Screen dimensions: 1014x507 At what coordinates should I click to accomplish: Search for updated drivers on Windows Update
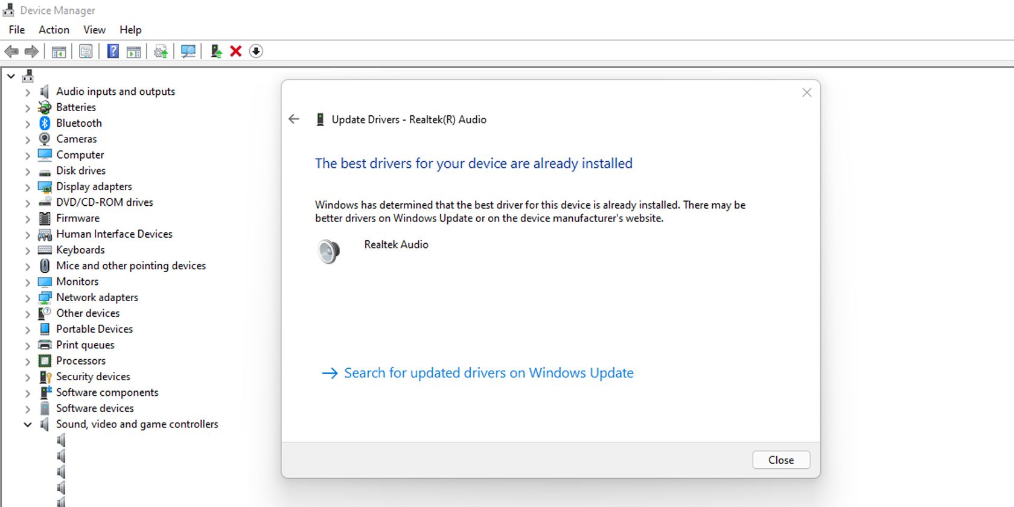(x=488, y=373)
